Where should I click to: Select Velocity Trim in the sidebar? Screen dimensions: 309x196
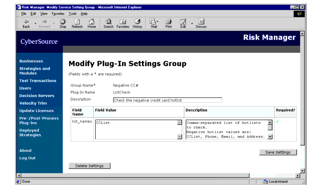(33, 103)
